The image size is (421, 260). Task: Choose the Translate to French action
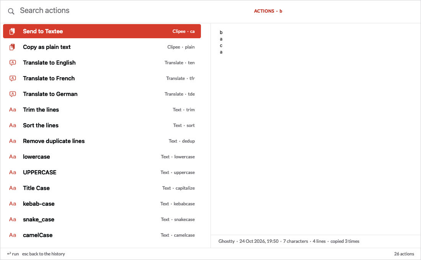point(102,78)
